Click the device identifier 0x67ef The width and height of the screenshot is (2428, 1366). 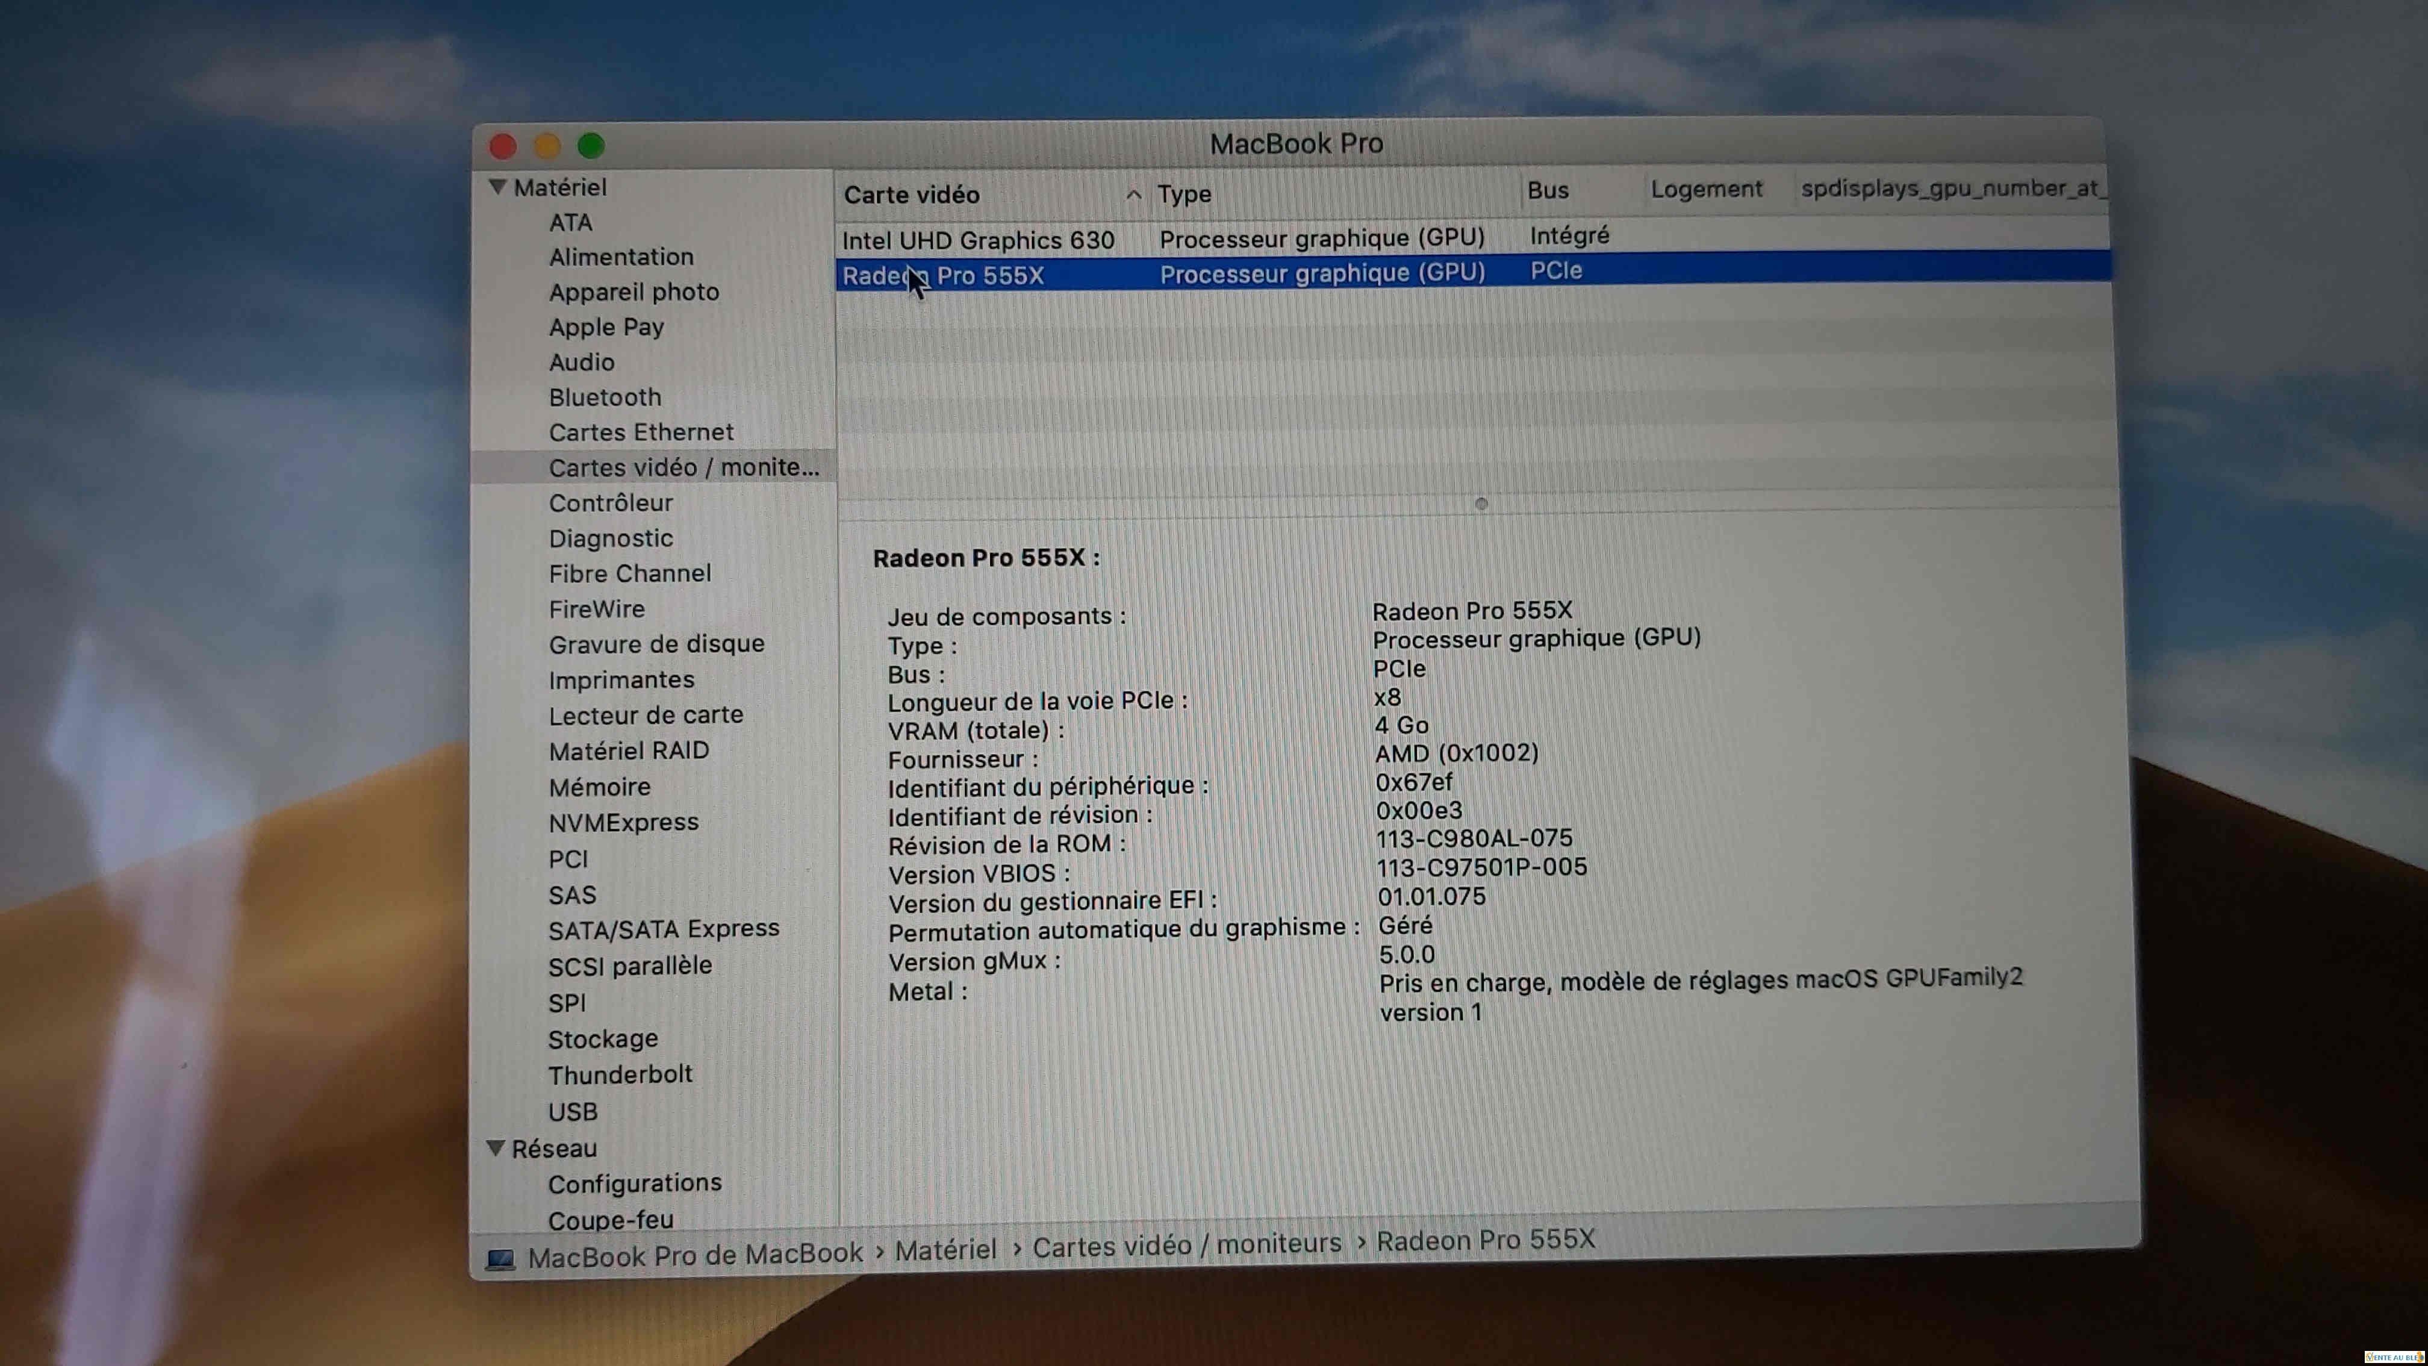pos(1414,782)
